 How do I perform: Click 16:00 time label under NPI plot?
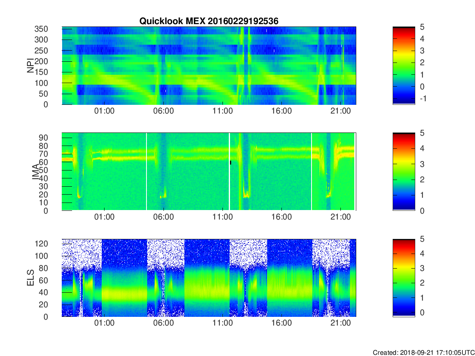[281, 111]
